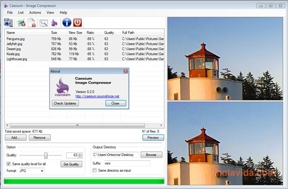Click the blue info icon
Viewport: 288px width, 189px height.
(67, 23)
